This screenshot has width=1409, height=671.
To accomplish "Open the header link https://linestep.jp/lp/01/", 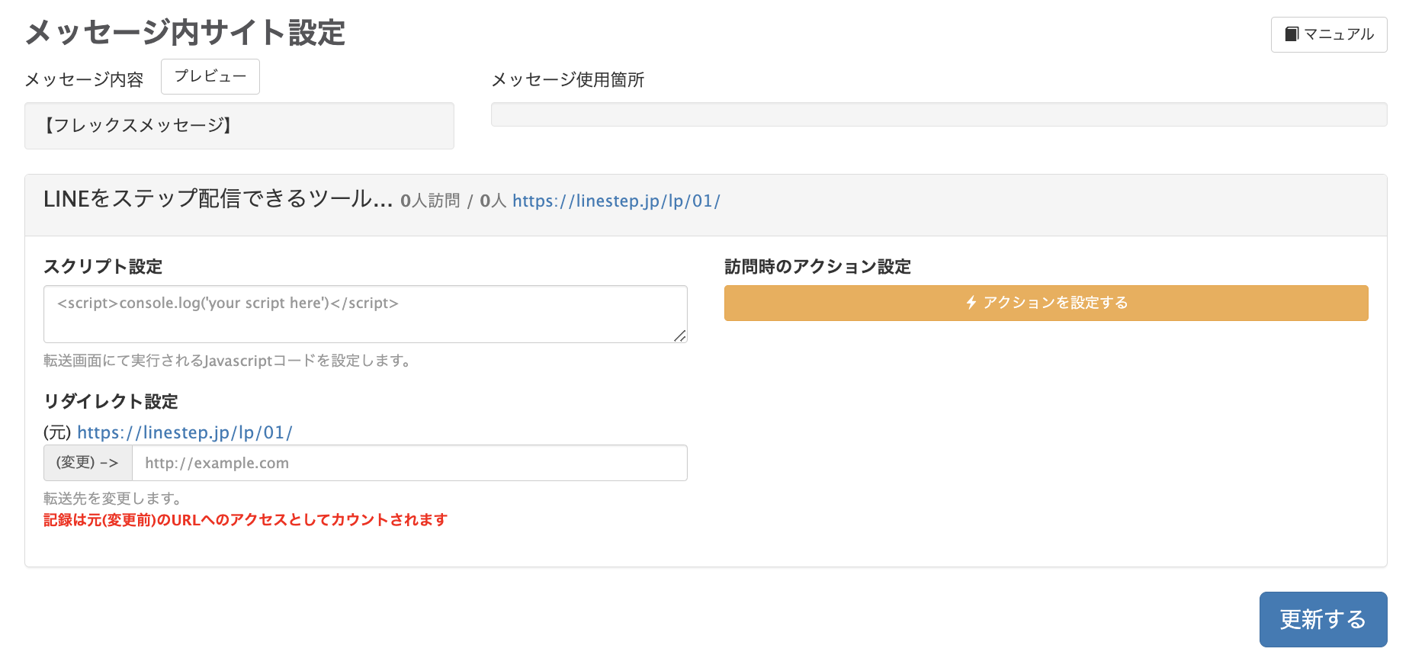I will (616, 201).
